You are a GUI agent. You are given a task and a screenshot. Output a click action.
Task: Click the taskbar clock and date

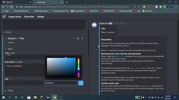tap(168, 97)
